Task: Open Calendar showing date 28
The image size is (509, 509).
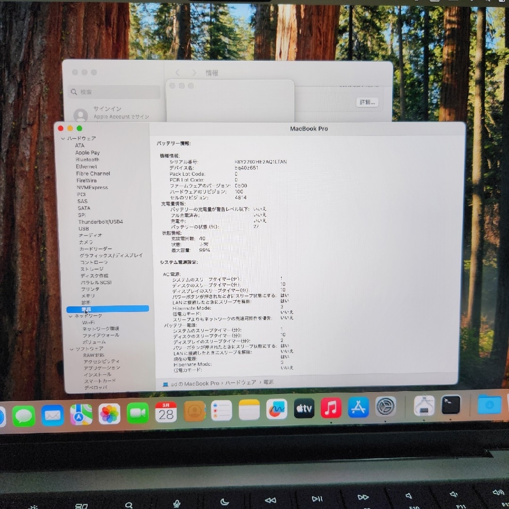Action: point(166,412)
